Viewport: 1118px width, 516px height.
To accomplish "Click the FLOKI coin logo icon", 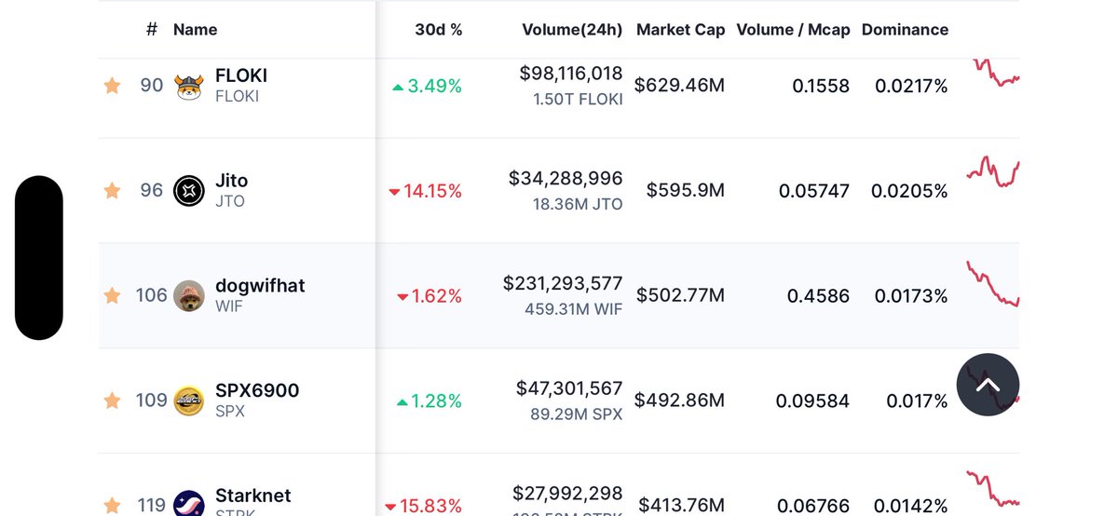I will pos(189,86).
